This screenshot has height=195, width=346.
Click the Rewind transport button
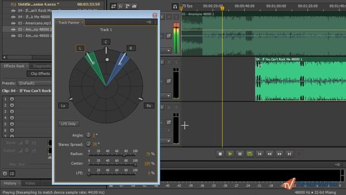point(270,154)
